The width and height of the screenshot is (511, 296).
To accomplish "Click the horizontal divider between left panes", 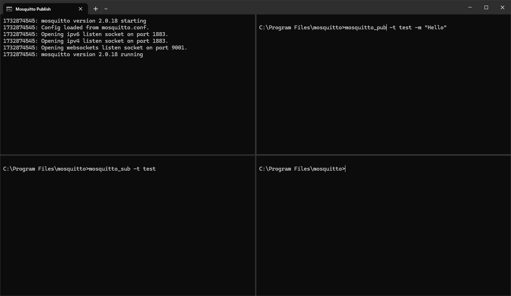I will tap(127, 154).
